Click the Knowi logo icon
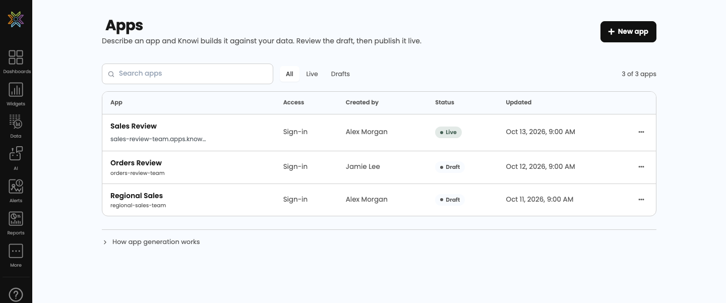Screen dimensions: 726x303 16,19
